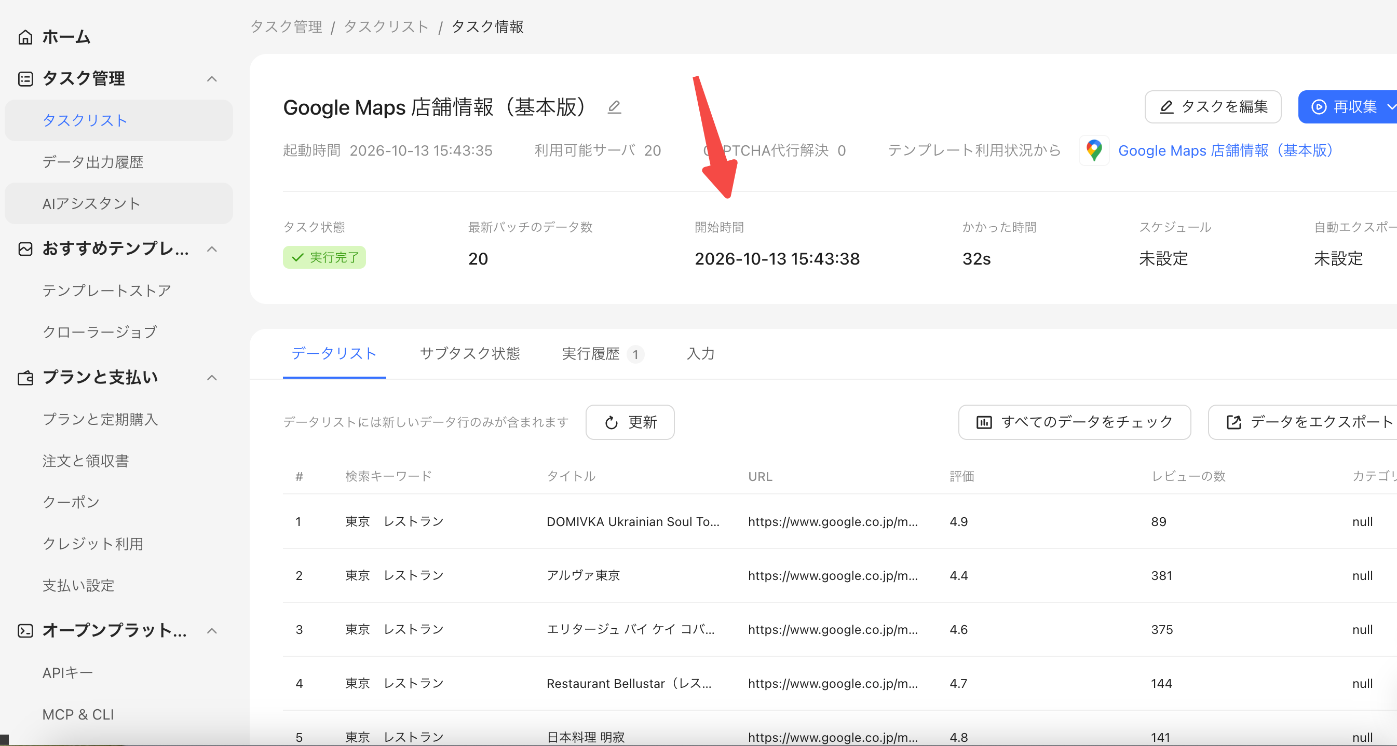1397x746 pixels.
Task: Open AIアシスタント in sidebar
Action: [119, 203]
